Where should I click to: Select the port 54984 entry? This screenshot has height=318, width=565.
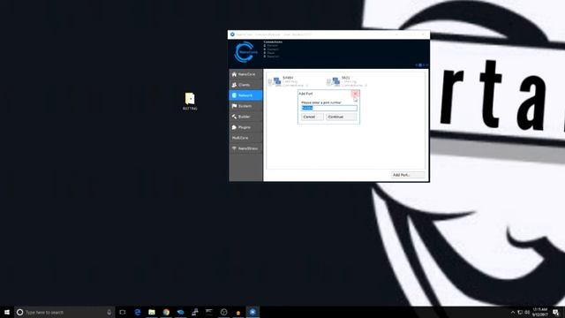[288, 82]
